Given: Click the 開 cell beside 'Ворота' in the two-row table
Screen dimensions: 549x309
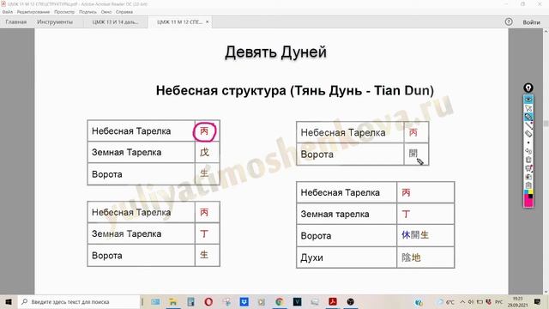Looking at the screenshot, I should (x=416, y=154).
